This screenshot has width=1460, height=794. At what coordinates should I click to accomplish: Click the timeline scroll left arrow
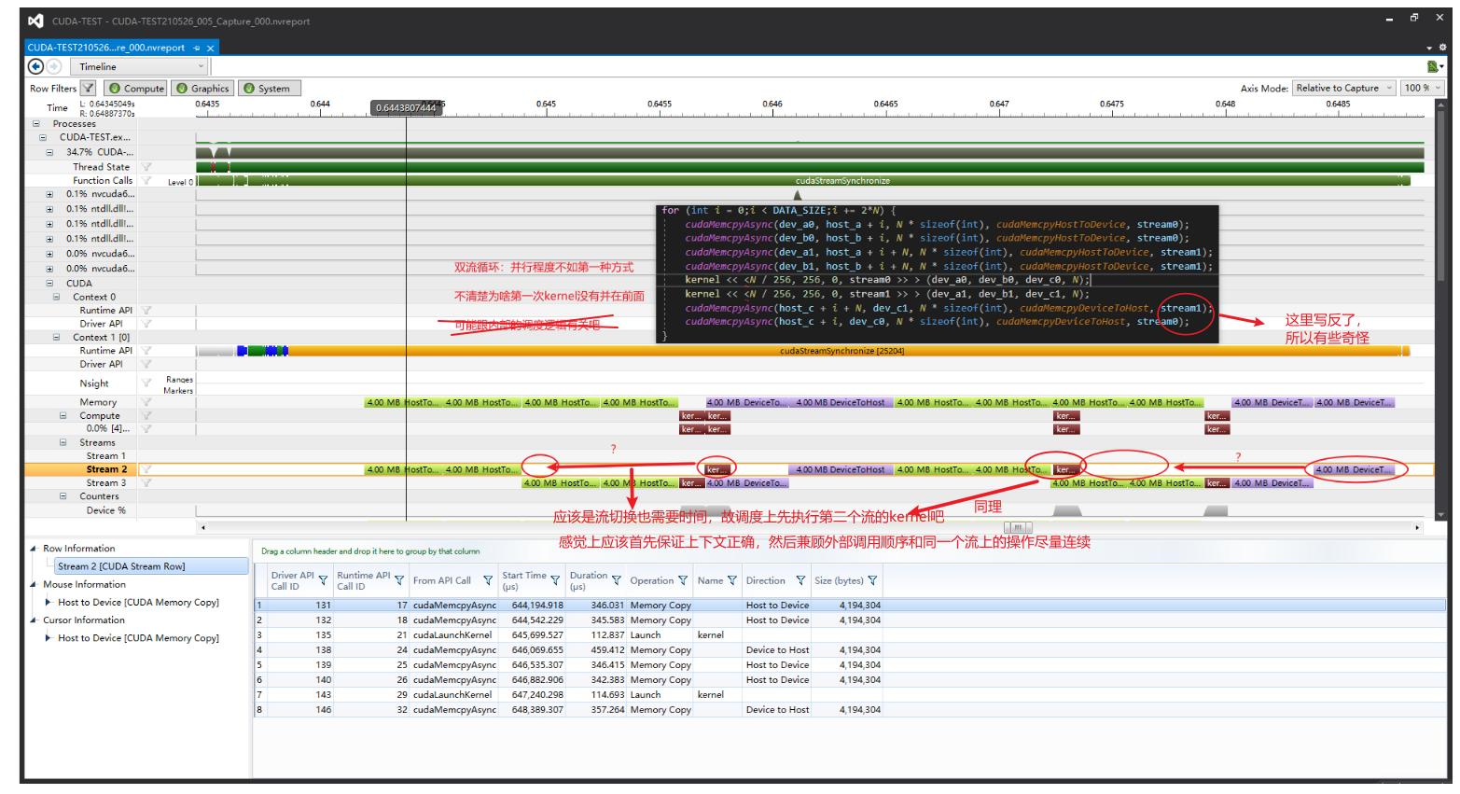coord(202,527)
